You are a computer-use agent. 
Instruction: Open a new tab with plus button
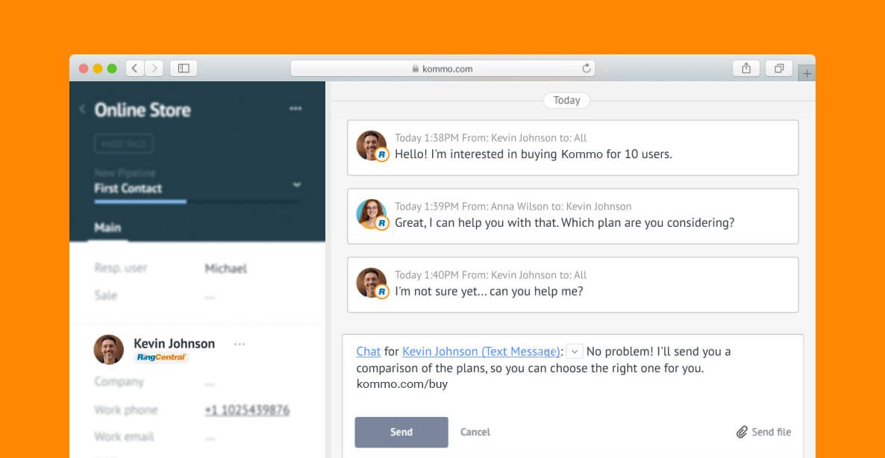(807, 74)
